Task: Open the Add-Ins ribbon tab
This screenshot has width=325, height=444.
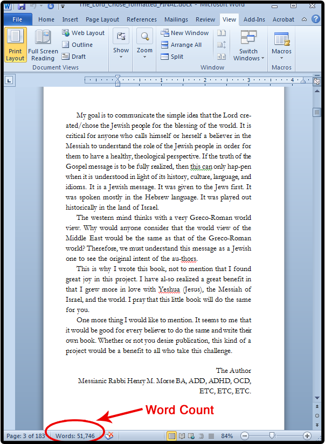Action: [254, 19]
